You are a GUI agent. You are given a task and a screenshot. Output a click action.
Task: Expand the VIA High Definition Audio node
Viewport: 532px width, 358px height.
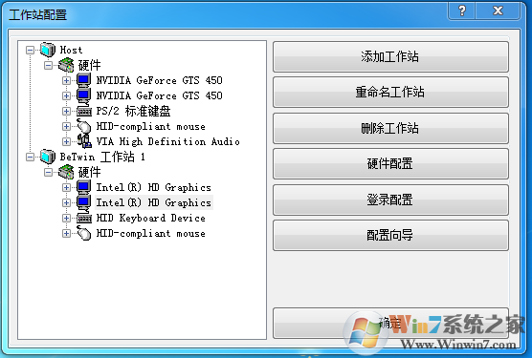[67, 142]
